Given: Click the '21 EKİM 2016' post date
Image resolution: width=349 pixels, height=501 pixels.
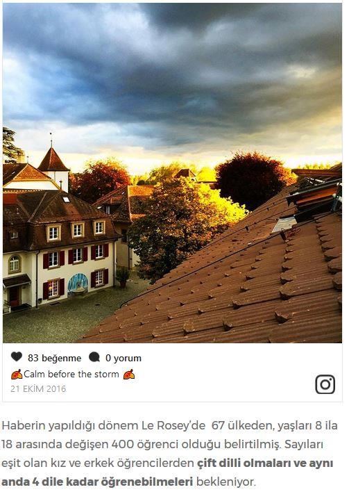Looking at the screenshot, I should (38, 388).
